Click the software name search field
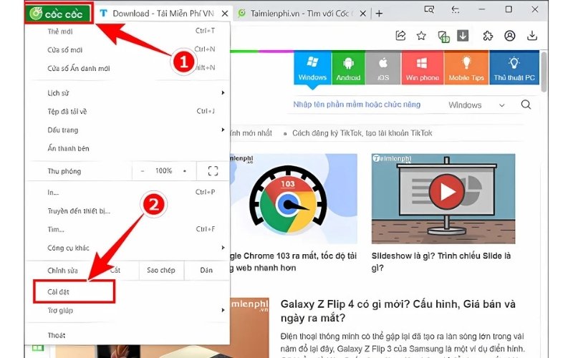Image resolution: width=573 pixels, height=358 pixels. pyautogui.click(x=365, y=105)
